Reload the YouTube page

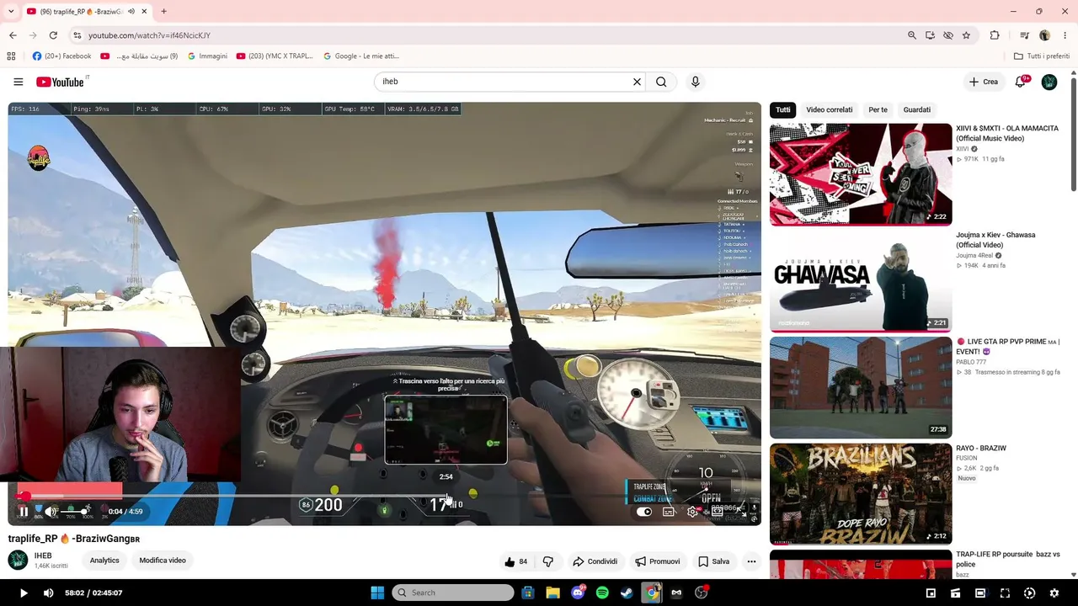tap(53, 35)
